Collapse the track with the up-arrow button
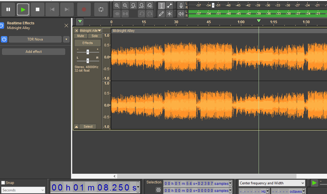This screenshot has height=194, width=327. (77, 126)
